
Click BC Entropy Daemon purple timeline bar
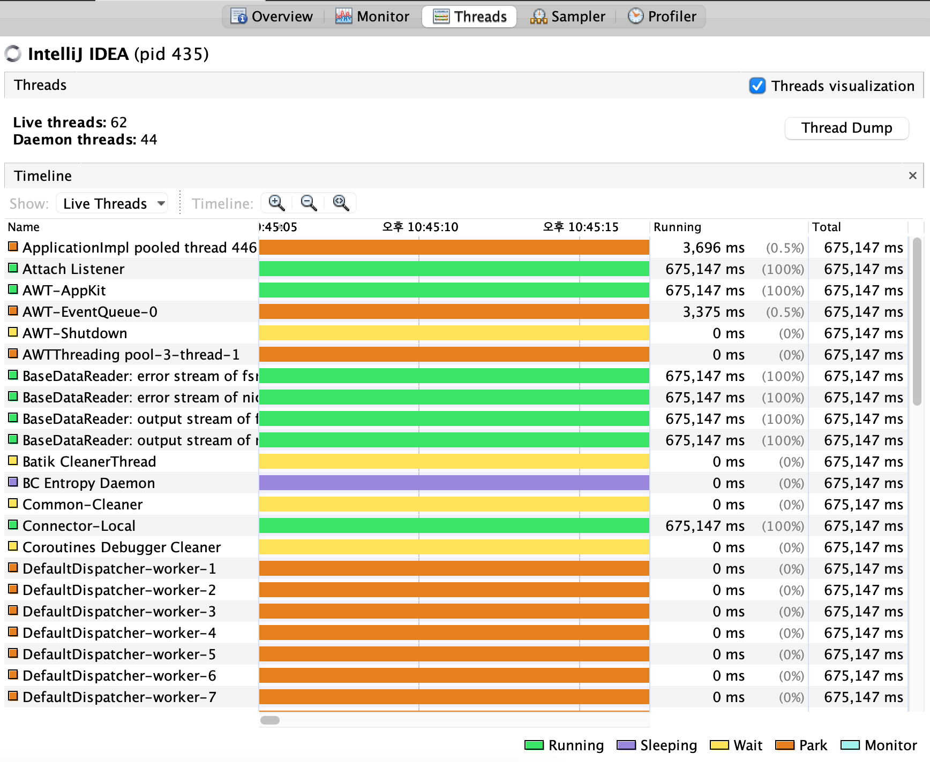tap(454, 483)
